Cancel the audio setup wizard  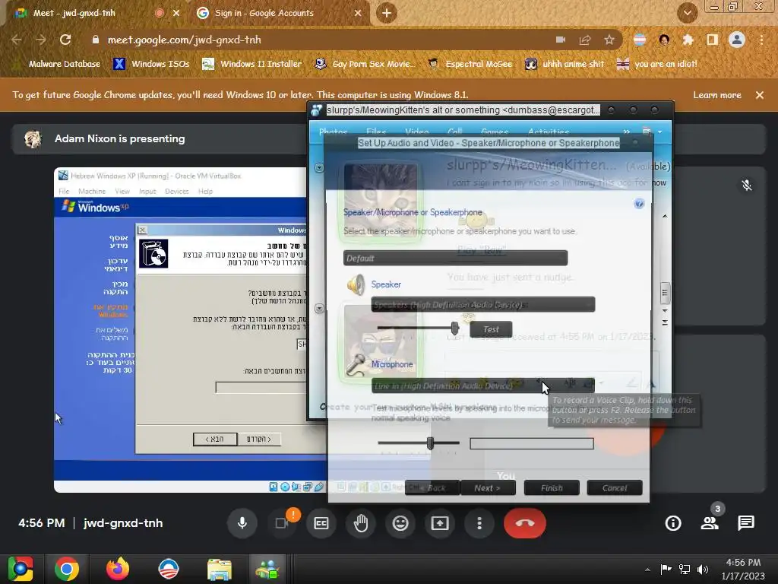coord(615,488)
